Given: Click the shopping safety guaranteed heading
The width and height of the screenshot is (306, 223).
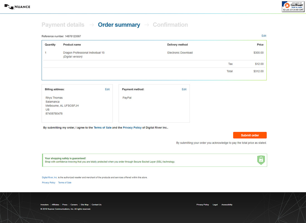Looking at the screenshot, I should point(65,158).
